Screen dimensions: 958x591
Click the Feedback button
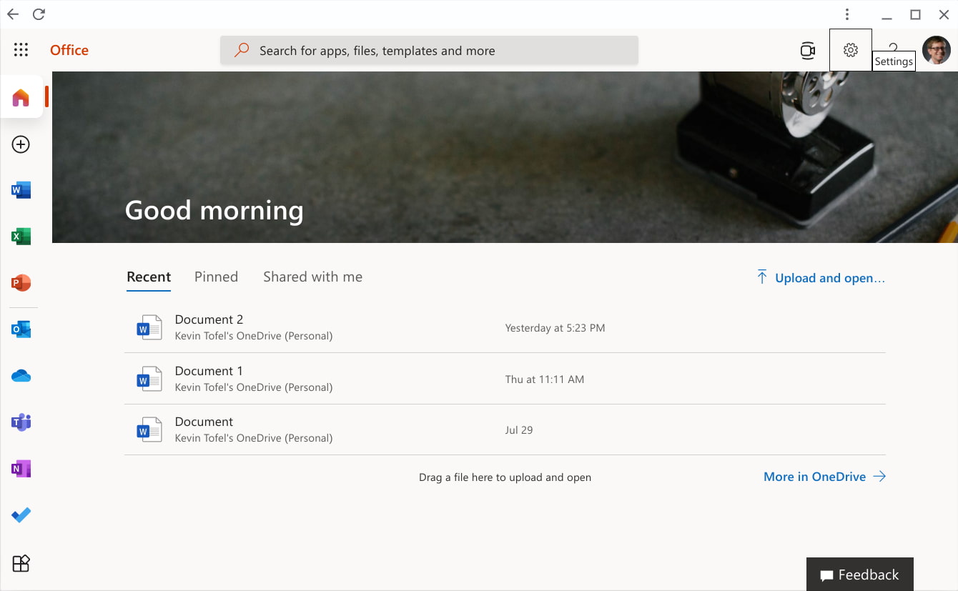point(859,575)
